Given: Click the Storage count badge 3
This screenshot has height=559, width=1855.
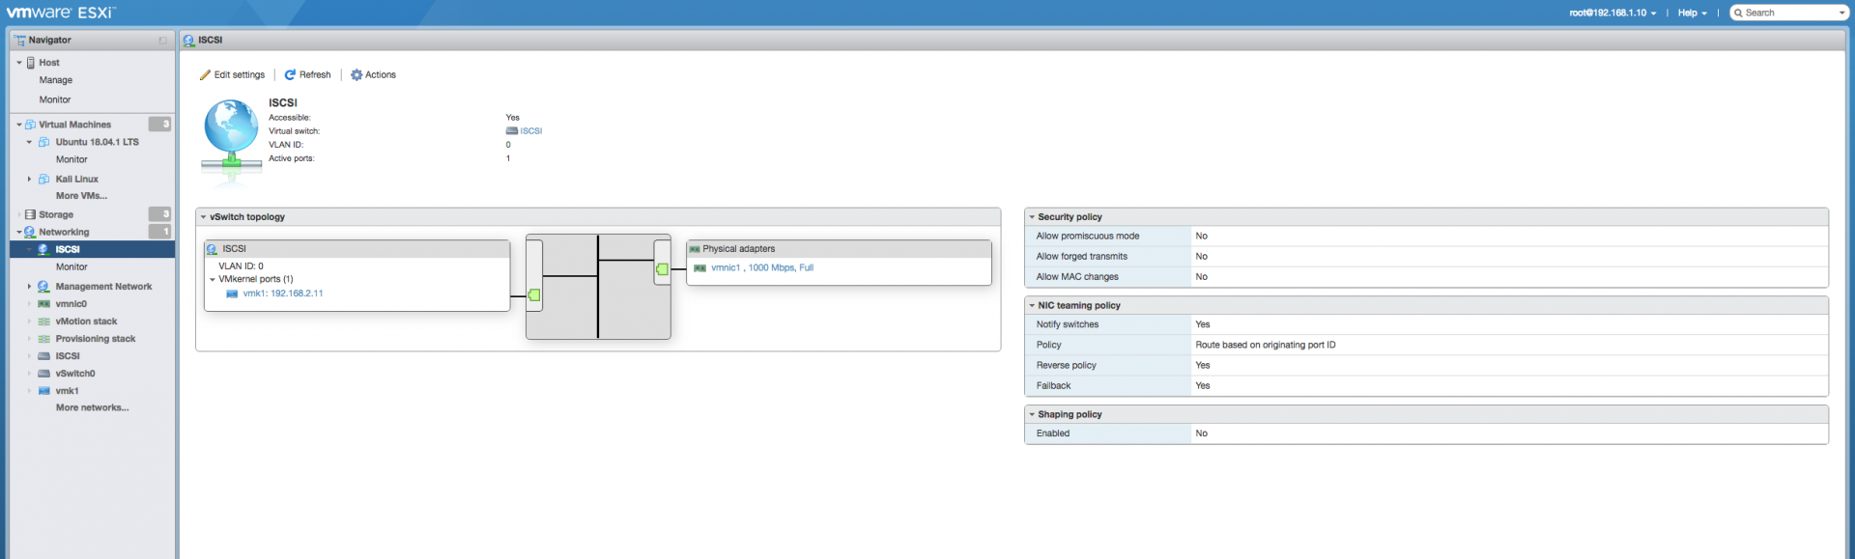Looking at the screenshot, I should [x=159, y=214].
